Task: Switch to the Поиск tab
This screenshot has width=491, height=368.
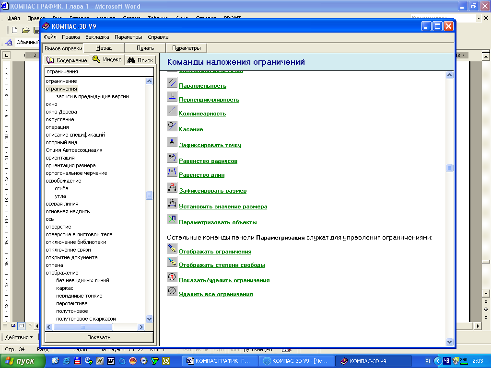Action: point(140,60)
